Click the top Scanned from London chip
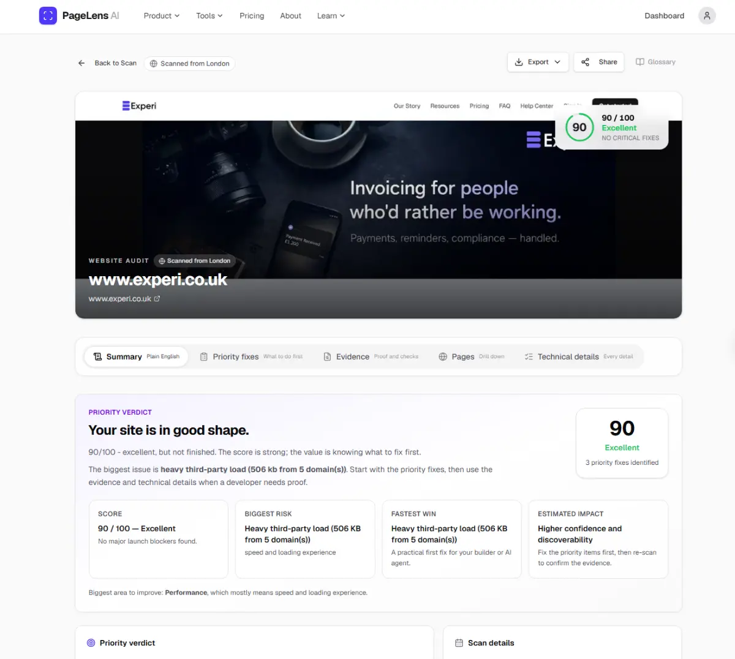 (x=190, y=64)
